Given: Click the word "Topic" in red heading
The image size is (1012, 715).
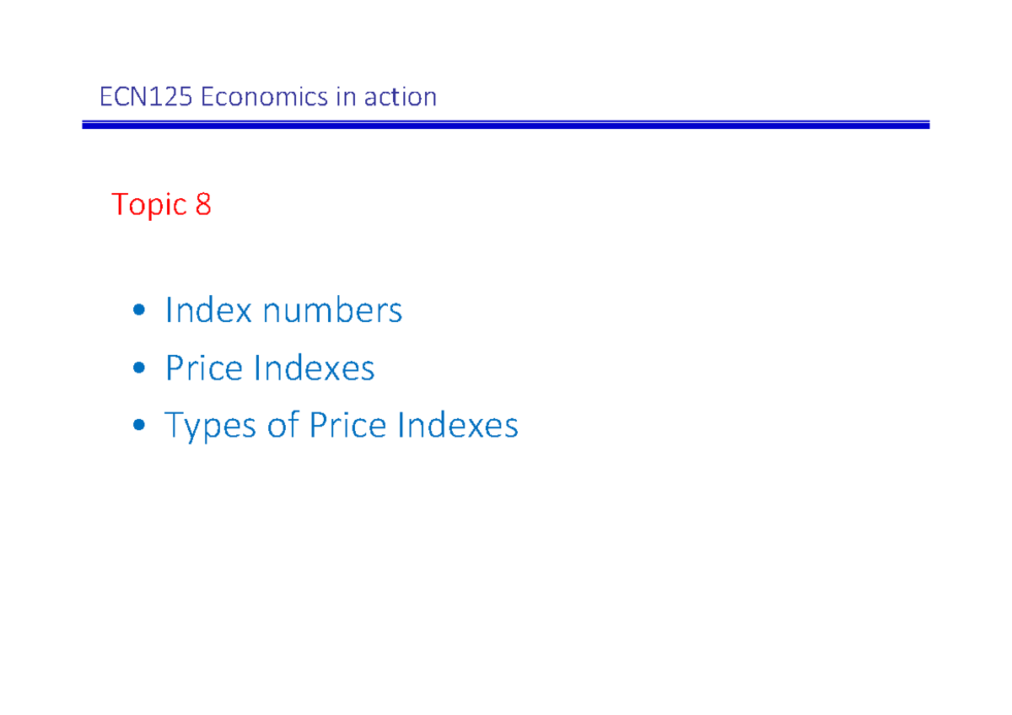Looking at the screenshot, I should click(149, 205).
